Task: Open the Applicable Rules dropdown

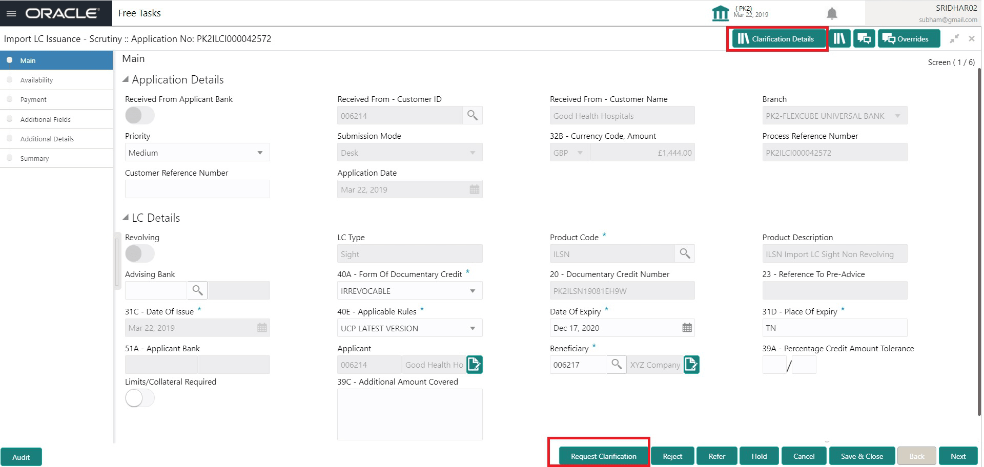Action: pyautogui.click(x=409, y=328)
